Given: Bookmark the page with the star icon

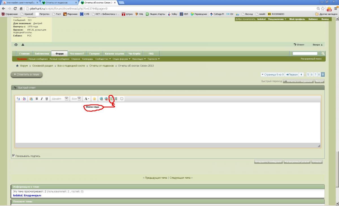Looking at the screenshot, I should [x=323, y=8].
